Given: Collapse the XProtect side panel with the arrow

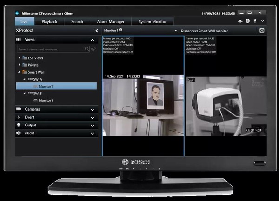Looking at the screenshot, I should (96, 31).
